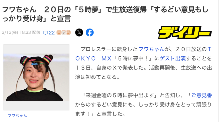Image resolution: width=219 pixels, height=122 pixels.
Task: Enlarge the フワちゃん photo thumbnail
Action: click(36, 77)
